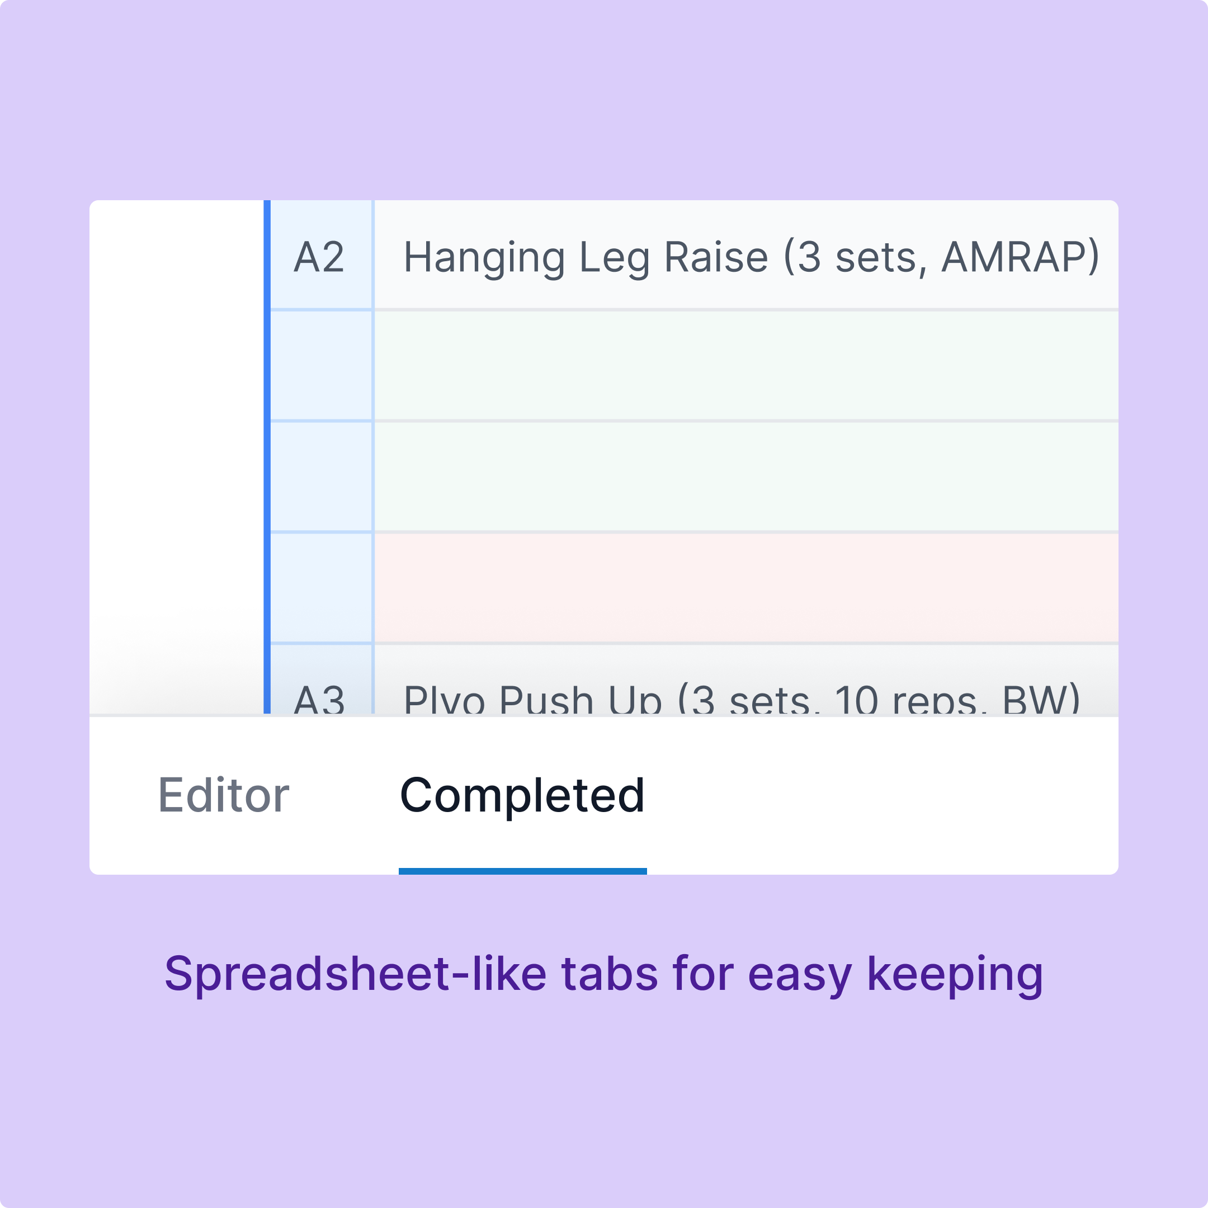Select the A3 label cell
Screen dimensions: 1208x1208
click(320, 695)
